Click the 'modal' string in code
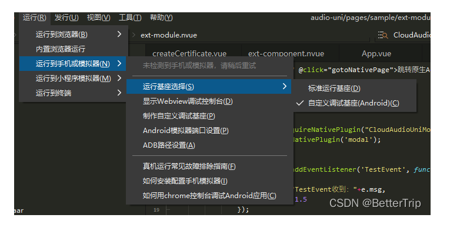The height and width of the screenshot is (228, 450). (x=359, y=139)
